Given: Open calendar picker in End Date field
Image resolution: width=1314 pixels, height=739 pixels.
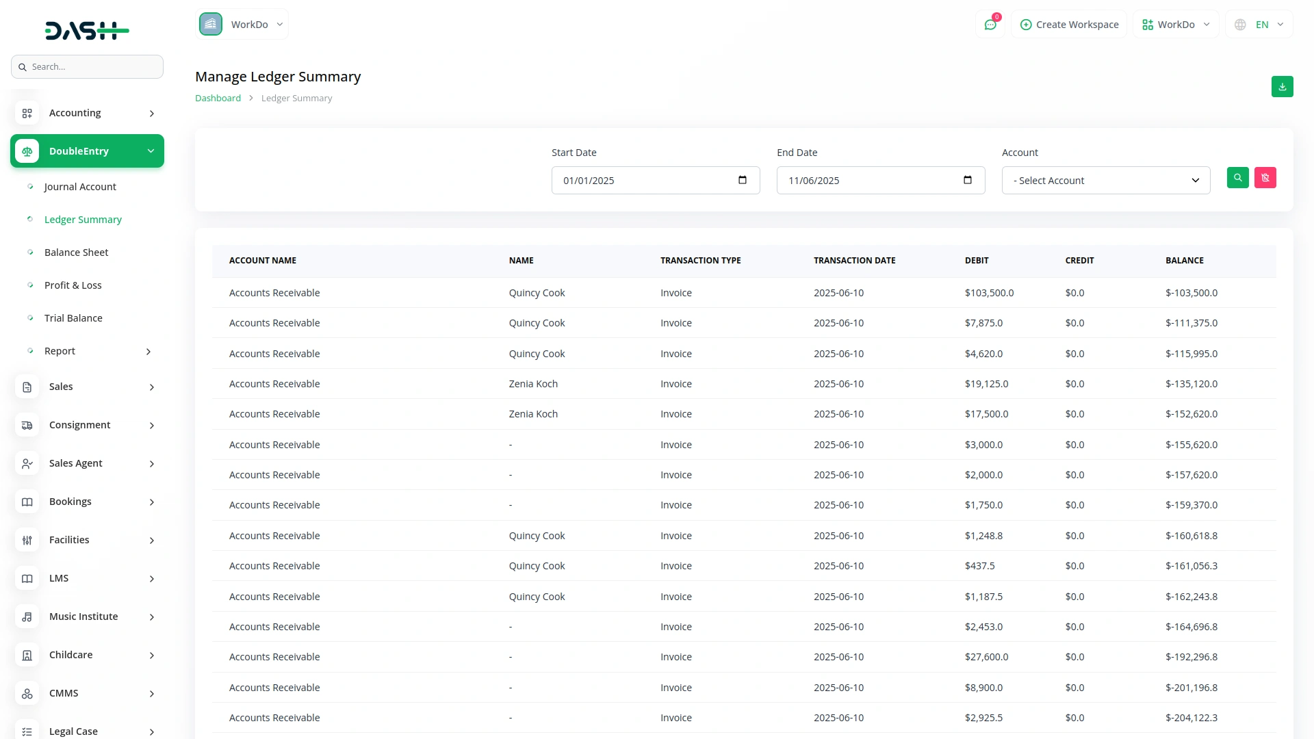Looking at the screenshot, I should (x=967, y=180).
